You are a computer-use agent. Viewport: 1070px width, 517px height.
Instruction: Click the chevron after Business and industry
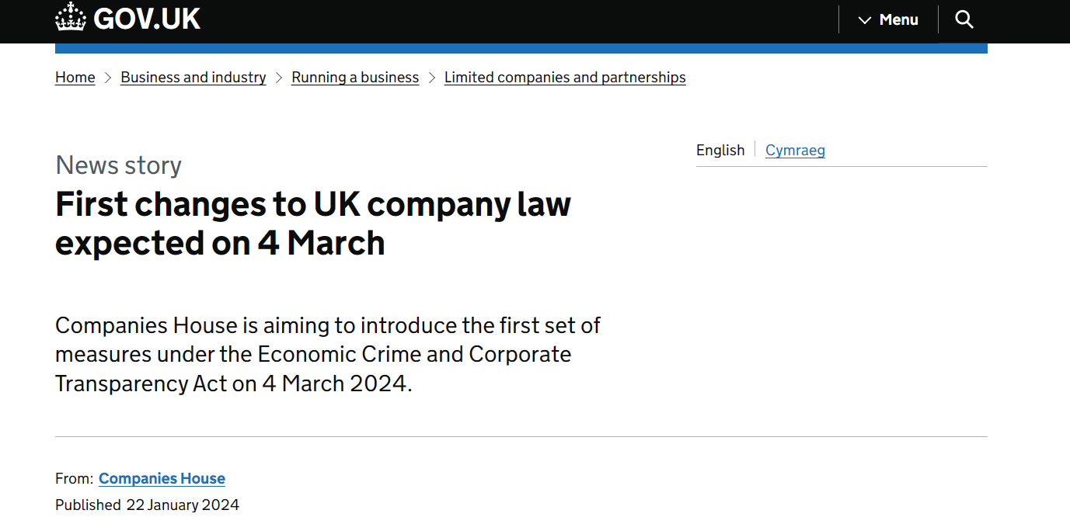279,78
